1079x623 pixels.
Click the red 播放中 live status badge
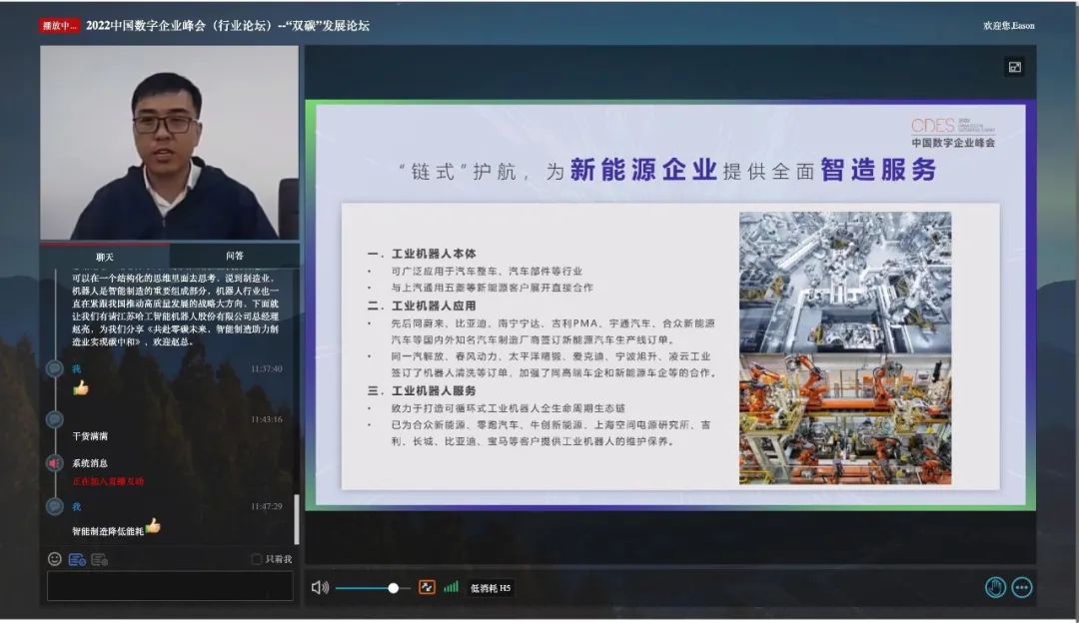click(59, 26)
